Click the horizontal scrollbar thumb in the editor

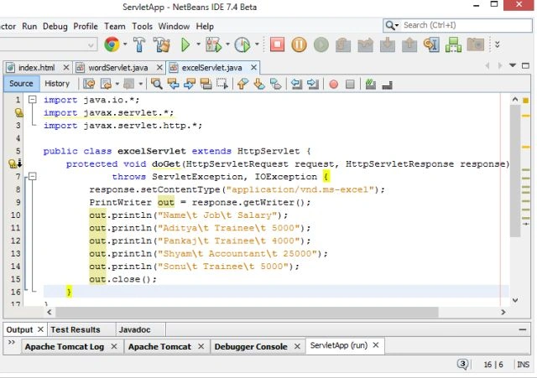[247, 312]
